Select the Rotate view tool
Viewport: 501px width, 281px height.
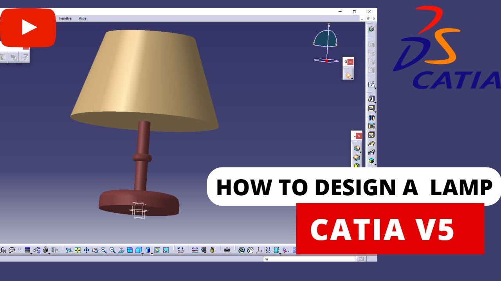(x=95, y=250)
